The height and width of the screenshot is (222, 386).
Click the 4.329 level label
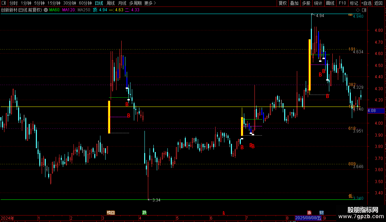click(x=358, y=87)
